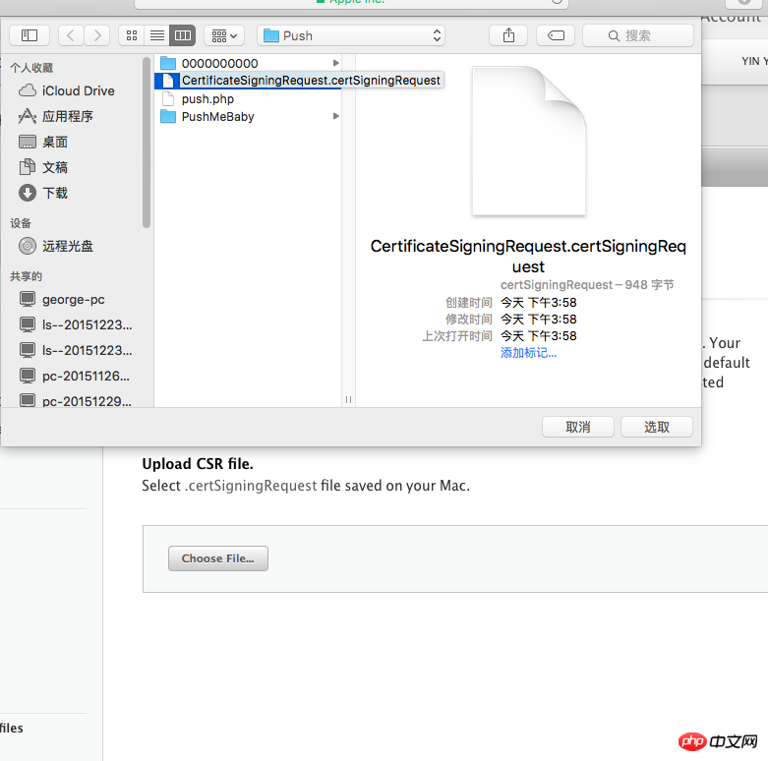The image size is (768, 761).
Task: Switch to column view
Action: pyautogui.click(x=183, y=35)
